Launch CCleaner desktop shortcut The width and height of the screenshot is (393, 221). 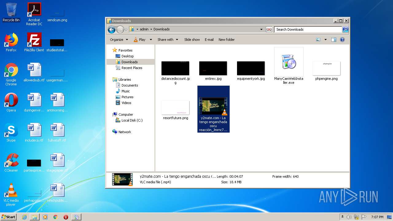11,163
